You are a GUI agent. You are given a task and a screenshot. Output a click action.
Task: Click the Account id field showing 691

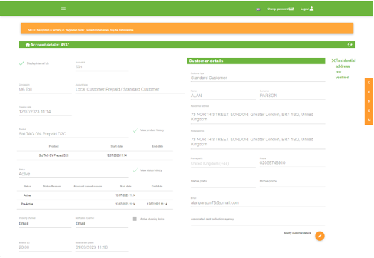[x=102, y=67]
